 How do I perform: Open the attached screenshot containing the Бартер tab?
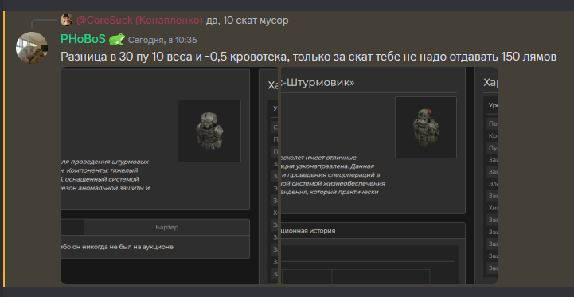pyautogui.click(x=170, y=175)
